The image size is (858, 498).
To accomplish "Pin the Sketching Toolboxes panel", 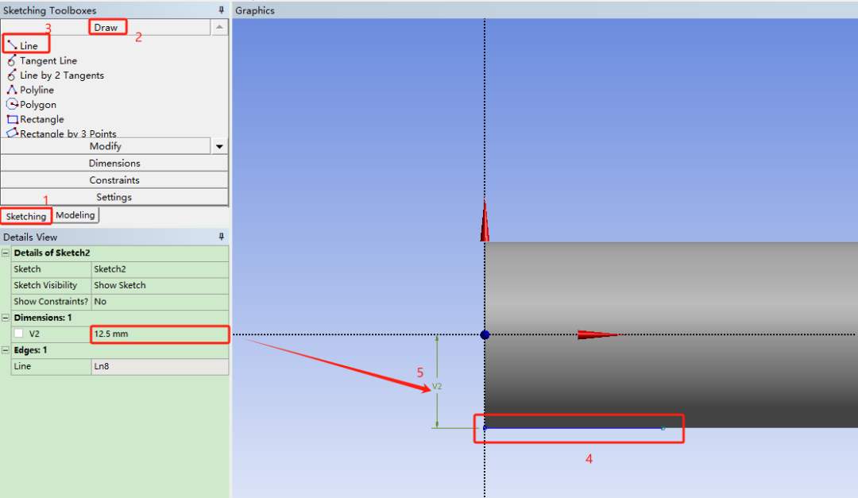I will coord(221,10).
